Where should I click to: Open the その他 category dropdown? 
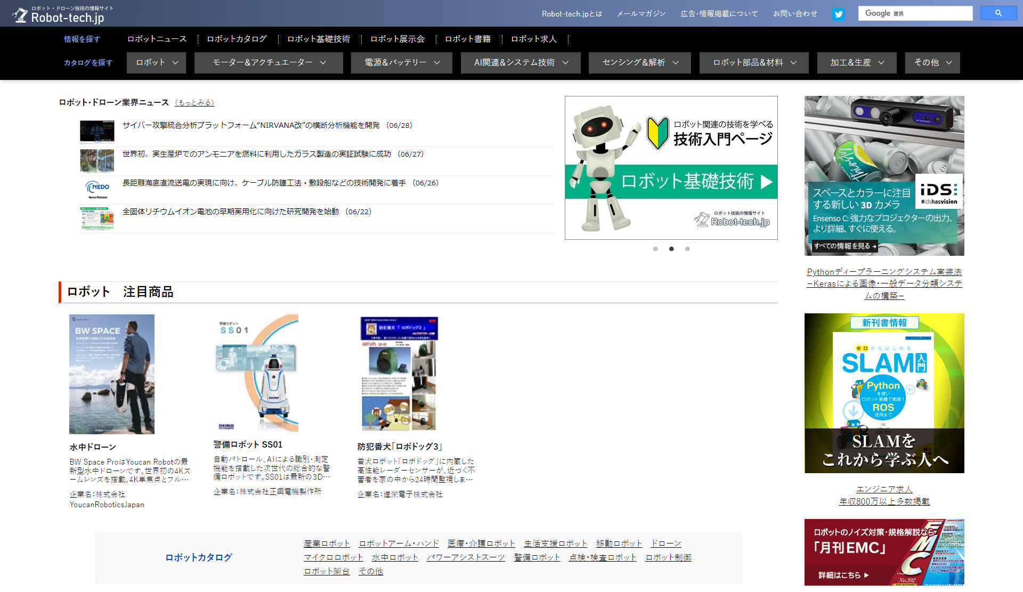point(931,62)
